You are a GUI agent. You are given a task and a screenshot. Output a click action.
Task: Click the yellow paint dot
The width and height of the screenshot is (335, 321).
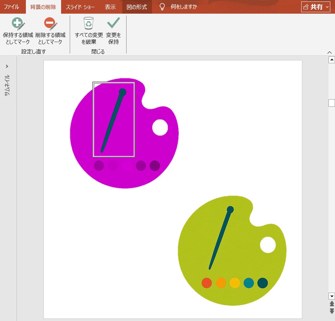(x=235, y=283)
